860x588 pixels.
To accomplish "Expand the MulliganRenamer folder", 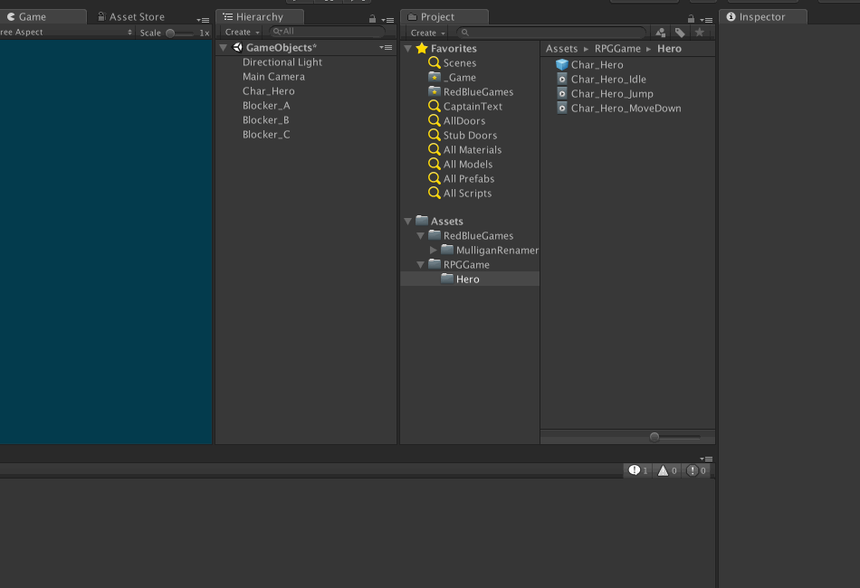I will pyautogui.click(x=433, y=250).
